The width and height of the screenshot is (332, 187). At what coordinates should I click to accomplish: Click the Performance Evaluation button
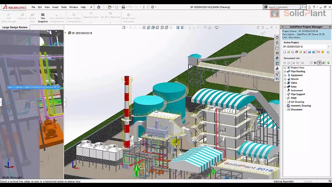pos(129,18)
